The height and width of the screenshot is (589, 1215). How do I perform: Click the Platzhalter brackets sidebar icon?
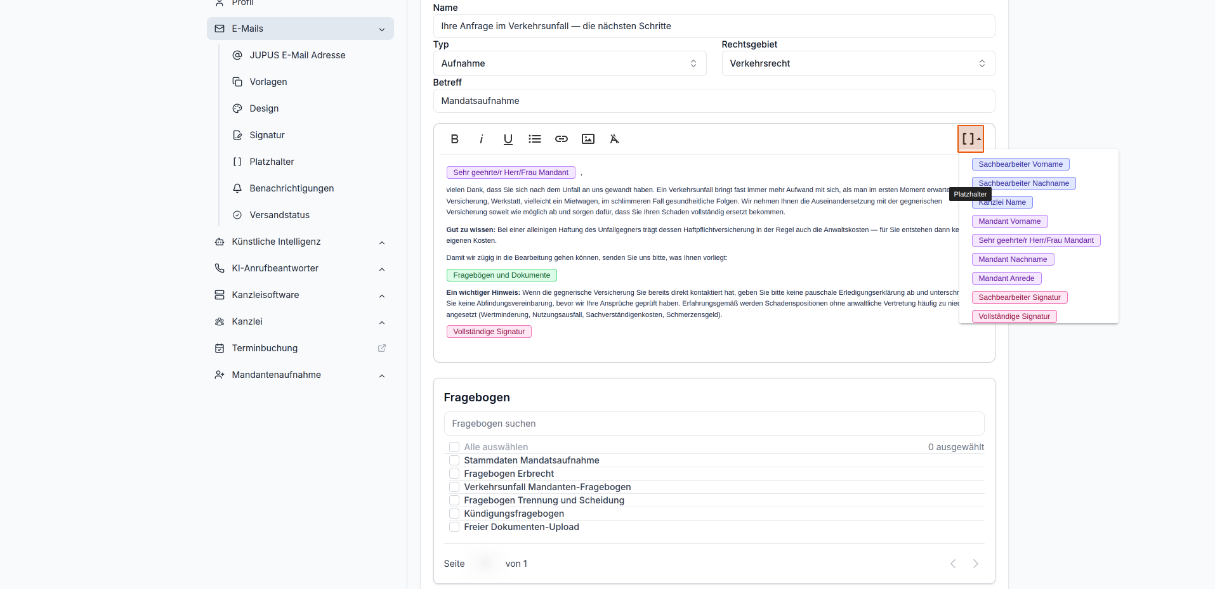(x=237, y=162)
